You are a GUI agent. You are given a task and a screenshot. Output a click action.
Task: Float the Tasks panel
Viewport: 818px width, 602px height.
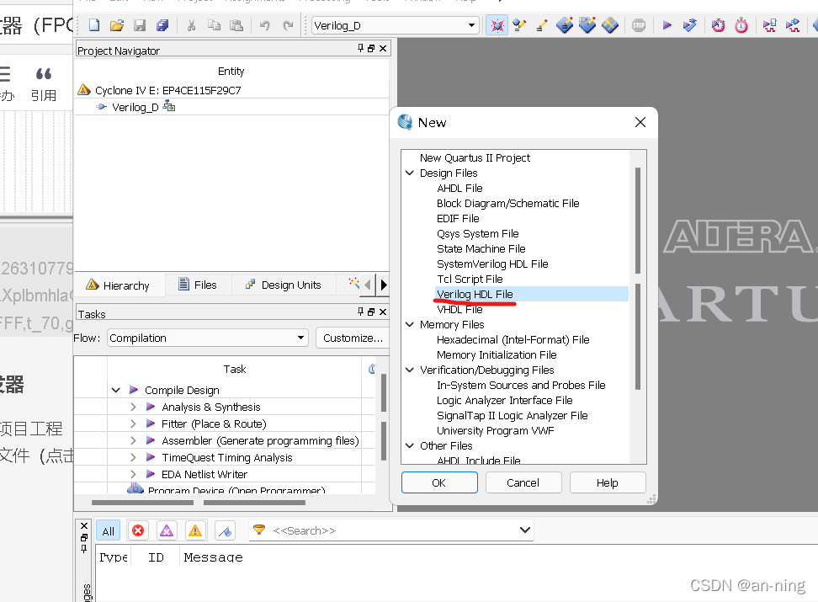pyautogui.click(x=371, y=312)
